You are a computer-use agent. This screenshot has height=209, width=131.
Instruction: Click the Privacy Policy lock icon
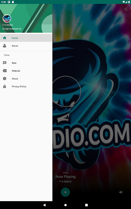pyautogui.click(x=4, y=86)
